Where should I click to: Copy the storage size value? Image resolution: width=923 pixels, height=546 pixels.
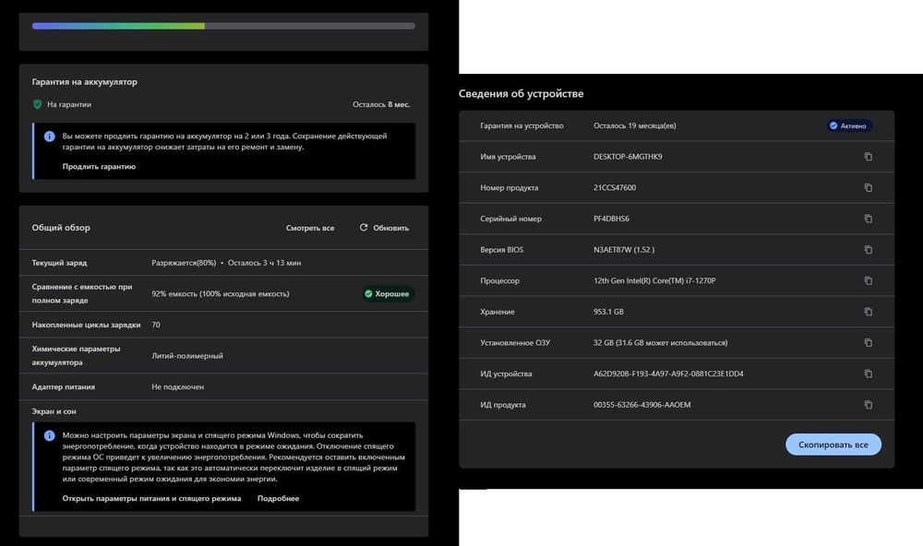click(x=868, y=312)
